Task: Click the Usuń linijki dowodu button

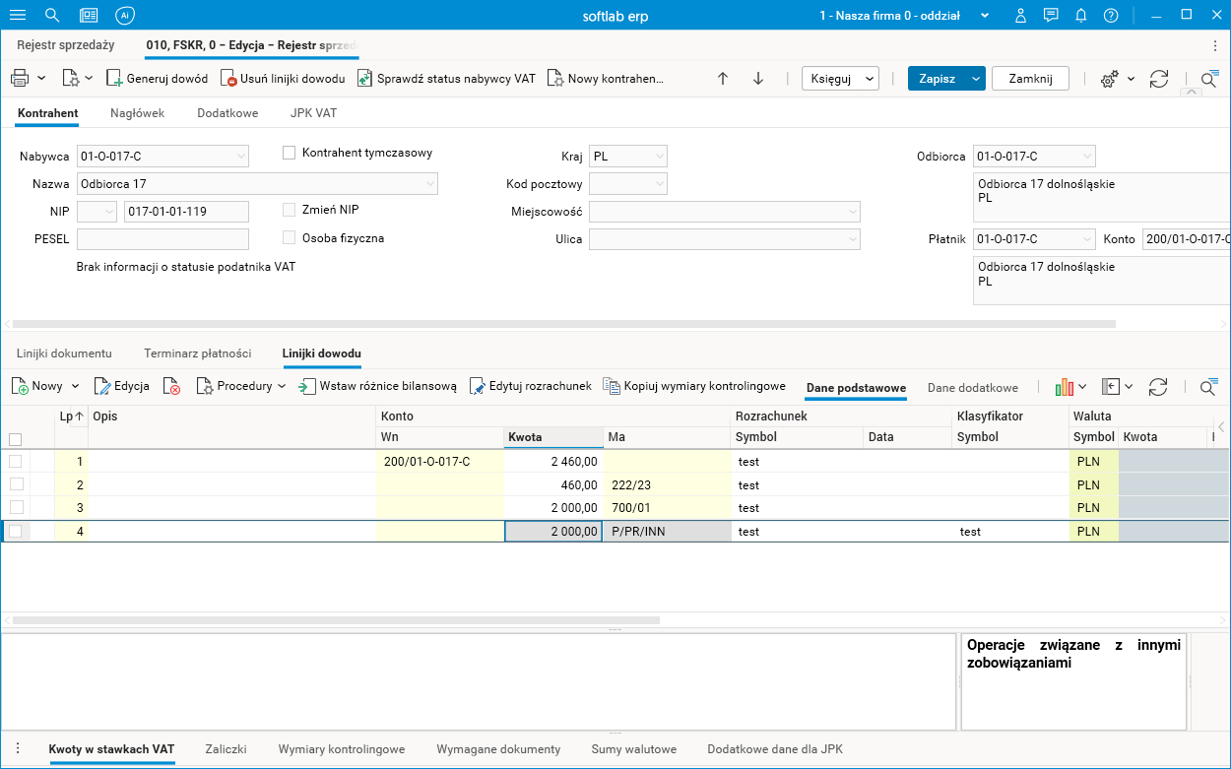Action: pos(283,79)
